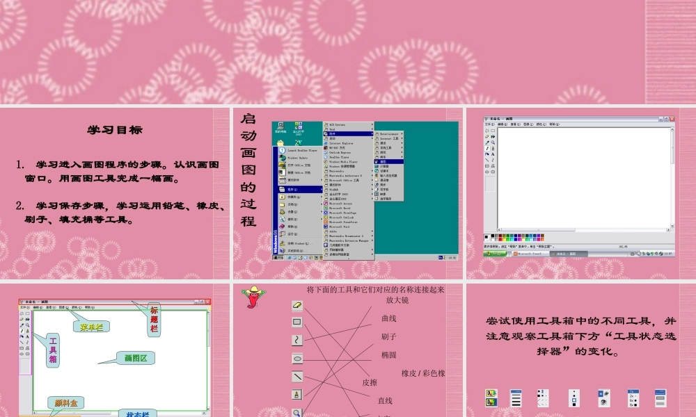Viewport: 696px width, 417px height.
Task: Click the highlighted 附件 item in the Programs submenu
Action: 349,134
